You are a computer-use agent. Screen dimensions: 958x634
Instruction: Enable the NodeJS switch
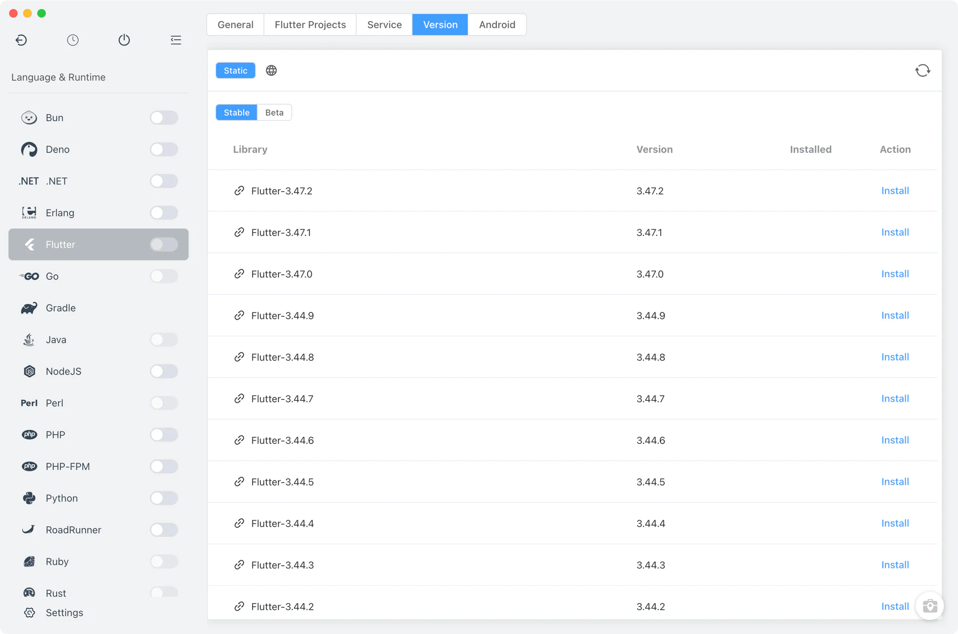click(164, 371)
